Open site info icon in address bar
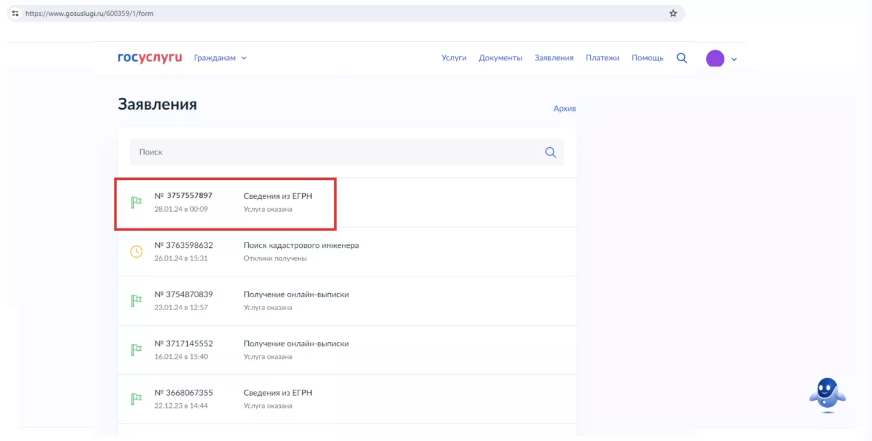The image size is (872, 441). point(16,13)
